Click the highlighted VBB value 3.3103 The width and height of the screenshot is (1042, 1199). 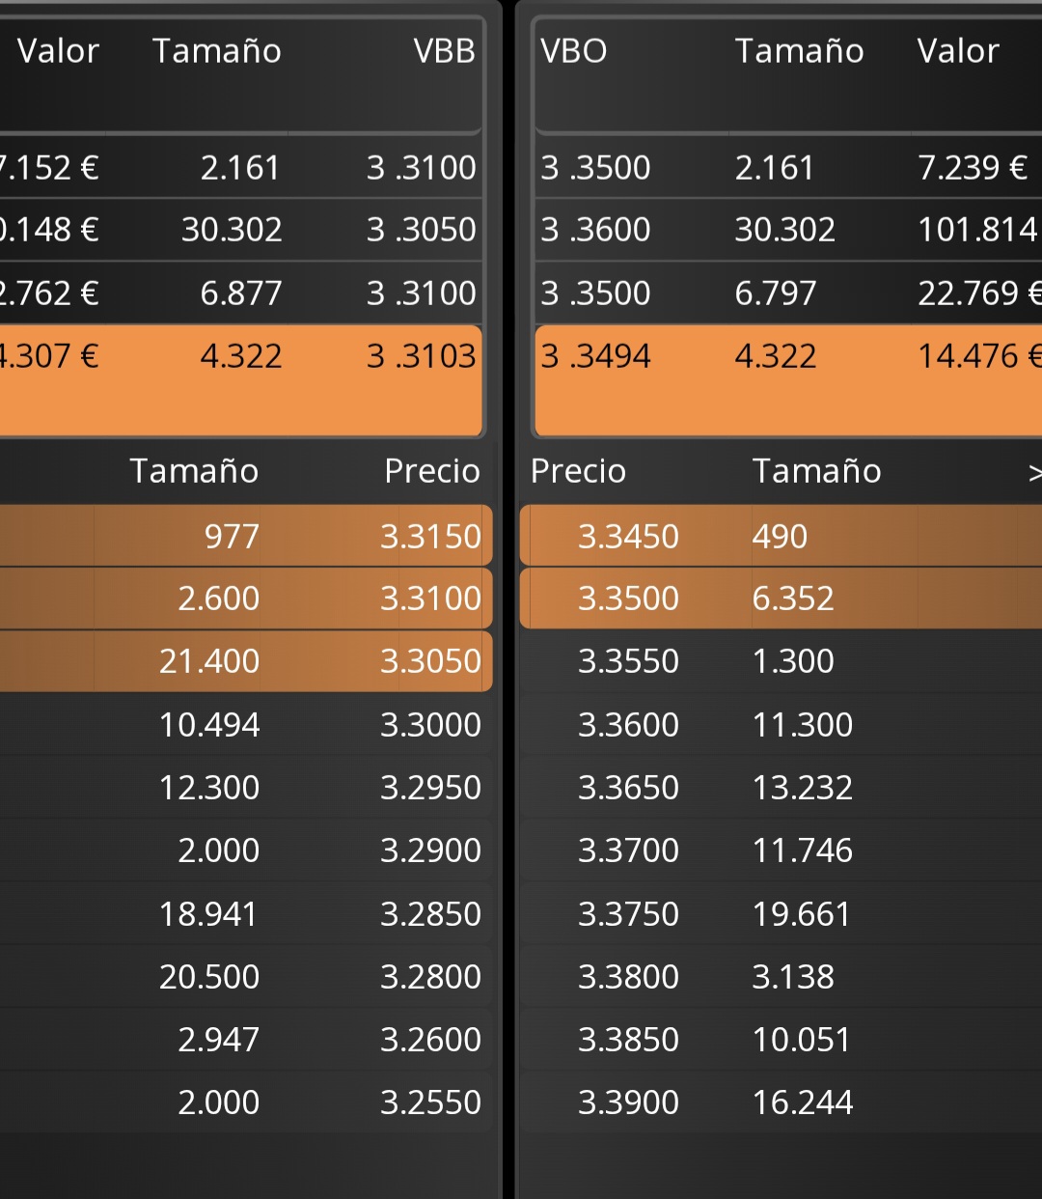[x=422, y=356]
